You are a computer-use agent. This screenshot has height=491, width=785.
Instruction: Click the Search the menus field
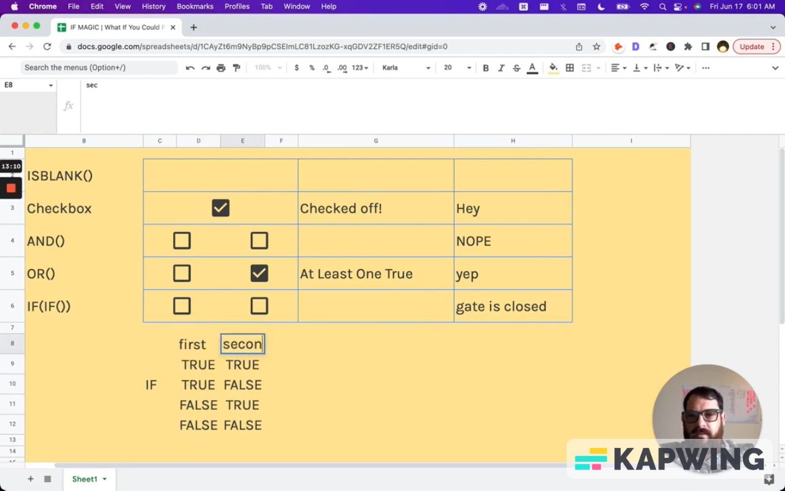coord(99,68)
